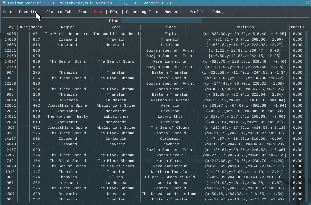Select the EObj tab
The width and height of the screenshot is (311, 205).
click(115, 12)
